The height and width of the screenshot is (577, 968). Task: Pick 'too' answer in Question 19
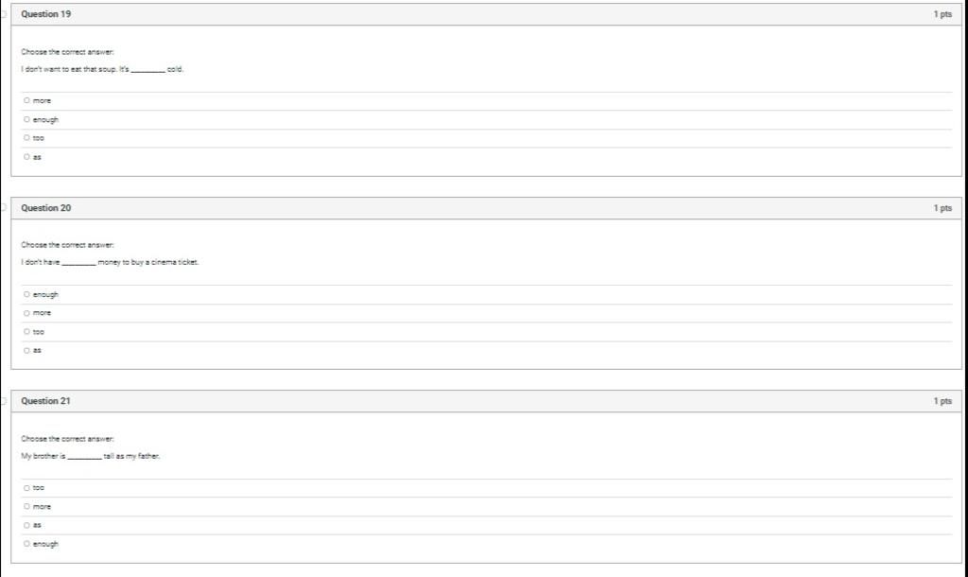(26, 138)
